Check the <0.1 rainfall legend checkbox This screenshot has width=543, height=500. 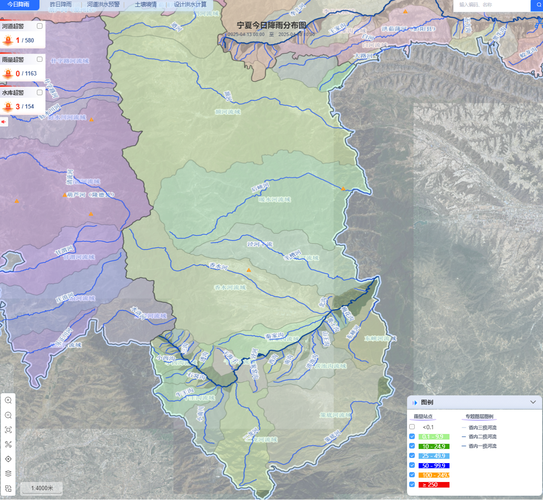(412, 427)
